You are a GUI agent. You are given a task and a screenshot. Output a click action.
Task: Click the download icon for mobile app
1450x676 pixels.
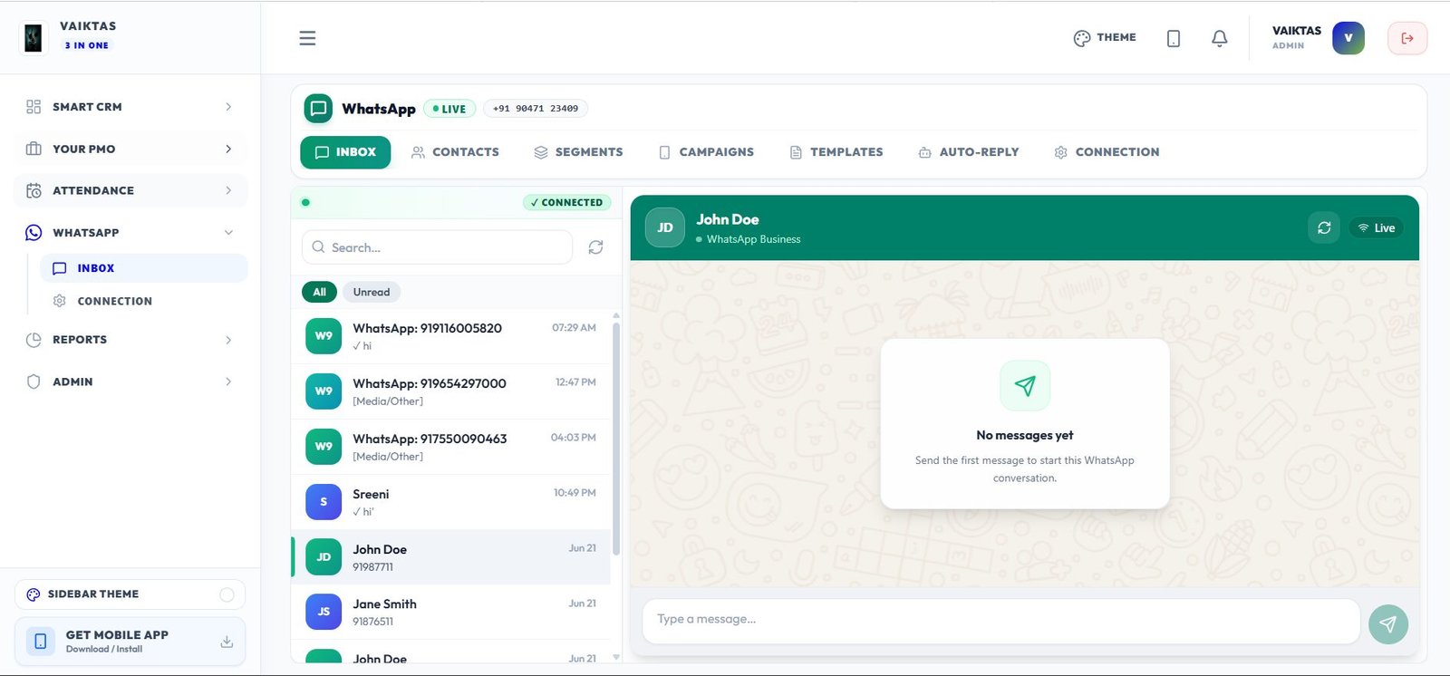pyautogui.click(x=227, y=642)
